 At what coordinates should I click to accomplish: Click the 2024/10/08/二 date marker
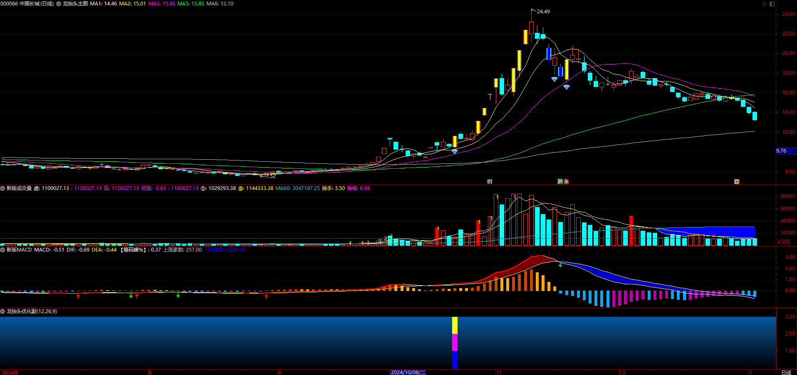pyautogui.click(x=408, y=373)
